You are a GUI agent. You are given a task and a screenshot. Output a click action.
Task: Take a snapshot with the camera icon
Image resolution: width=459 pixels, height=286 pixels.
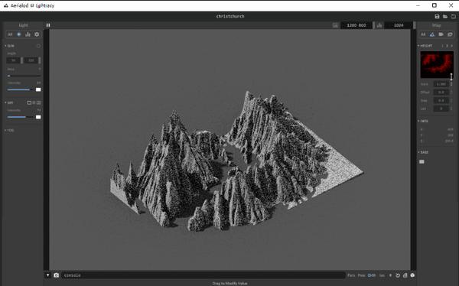tap(56, 275)
